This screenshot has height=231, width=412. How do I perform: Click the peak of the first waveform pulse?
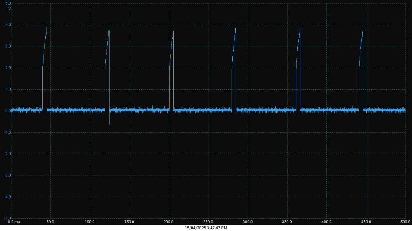click(46, 28)
